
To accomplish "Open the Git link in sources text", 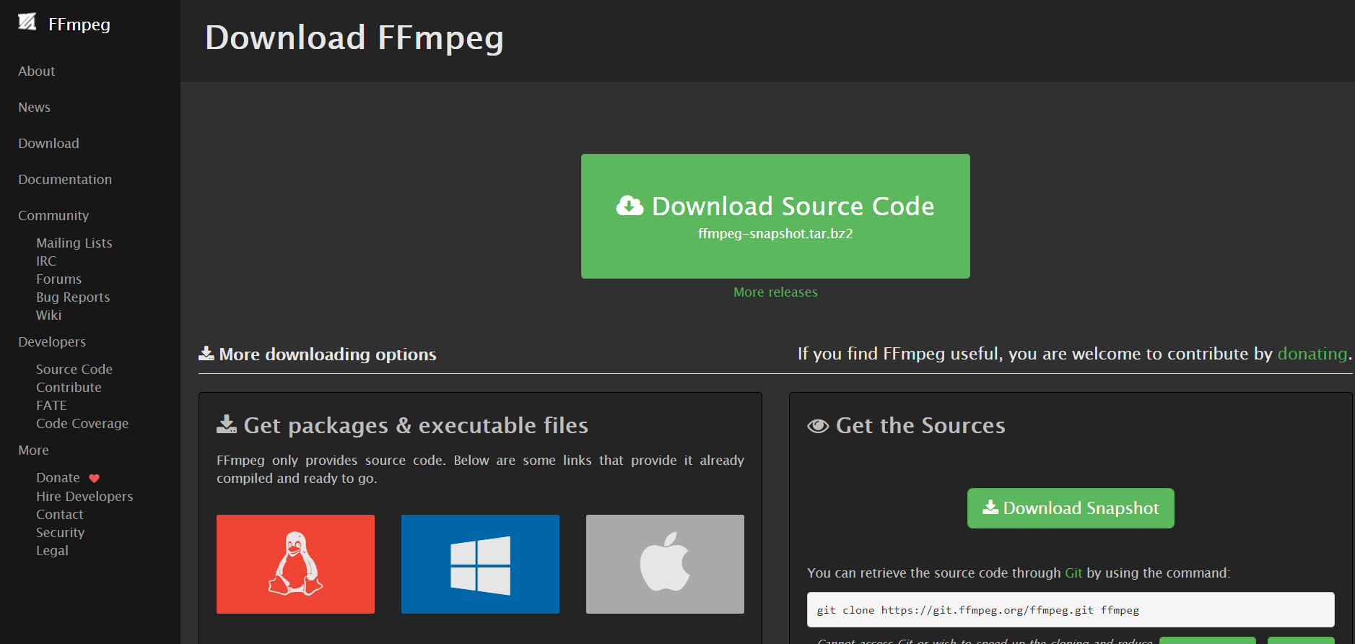I will (x=1073, y=573).
